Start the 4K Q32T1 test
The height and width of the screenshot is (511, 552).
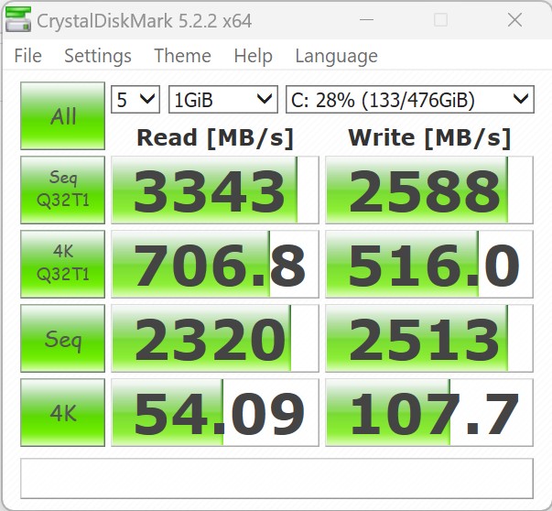(62, 264)
